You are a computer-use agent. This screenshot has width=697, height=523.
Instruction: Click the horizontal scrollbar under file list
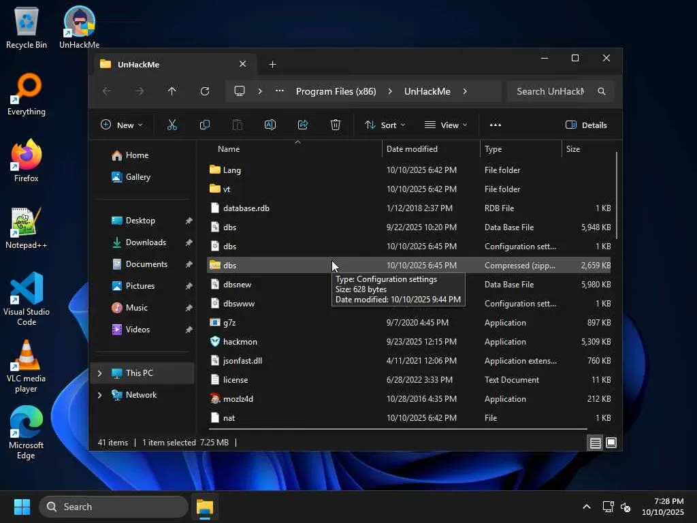point(398,429)
